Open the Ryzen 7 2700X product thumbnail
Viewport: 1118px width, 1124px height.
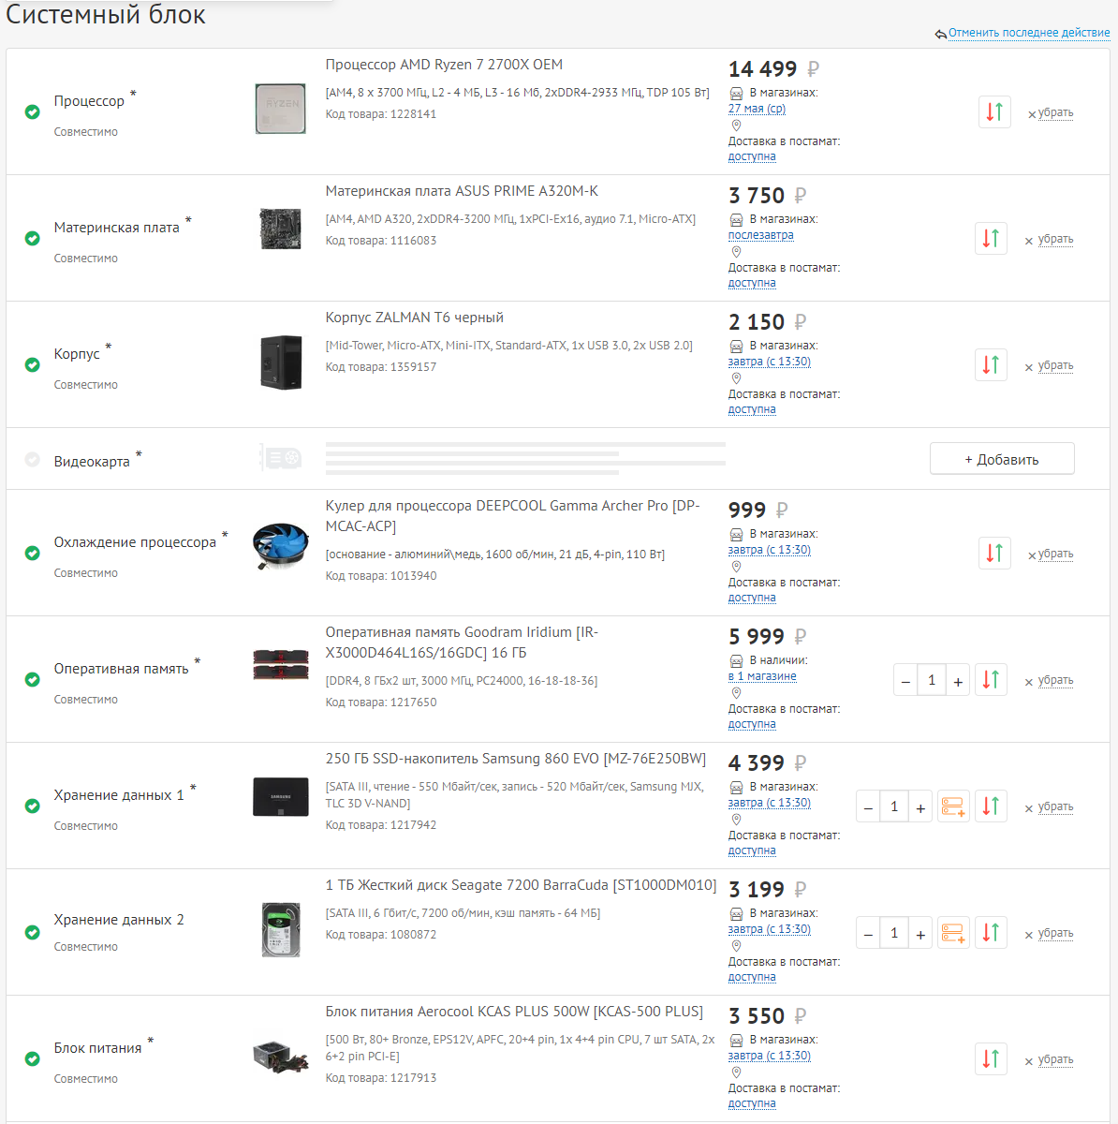pyautogui.click(x=280, y=109)
